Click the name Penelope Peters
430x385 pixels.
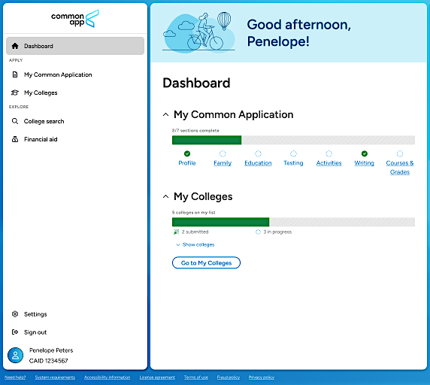point(51,350)
